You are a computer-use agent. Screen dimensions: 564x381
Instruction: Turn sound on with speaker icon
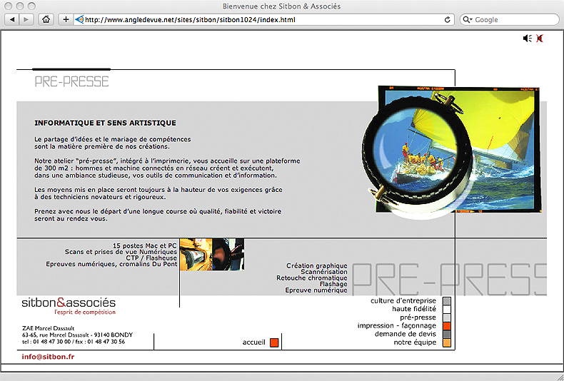pos(528,38)
